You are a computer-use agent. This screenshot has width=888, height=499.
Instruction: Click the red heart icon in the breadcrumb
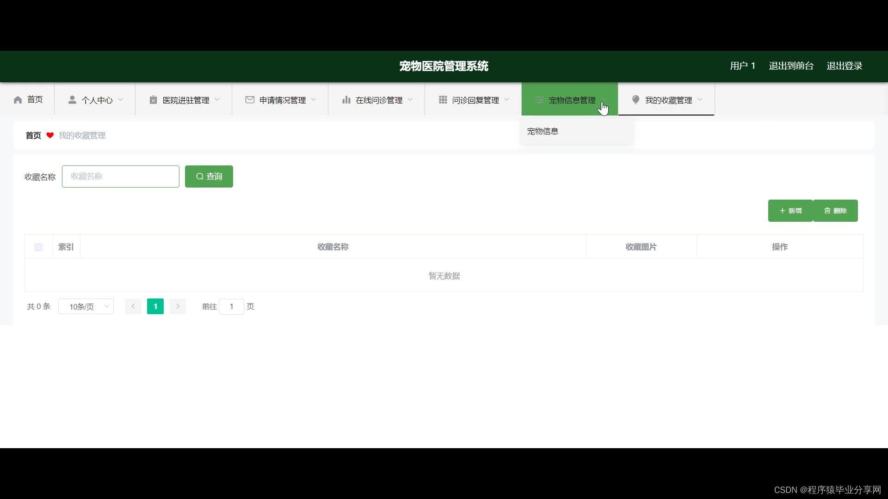(x=50, y=135)
